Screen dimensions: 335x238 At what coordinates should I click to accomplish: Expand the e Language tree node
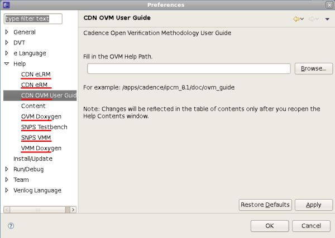tap(7, 53)
